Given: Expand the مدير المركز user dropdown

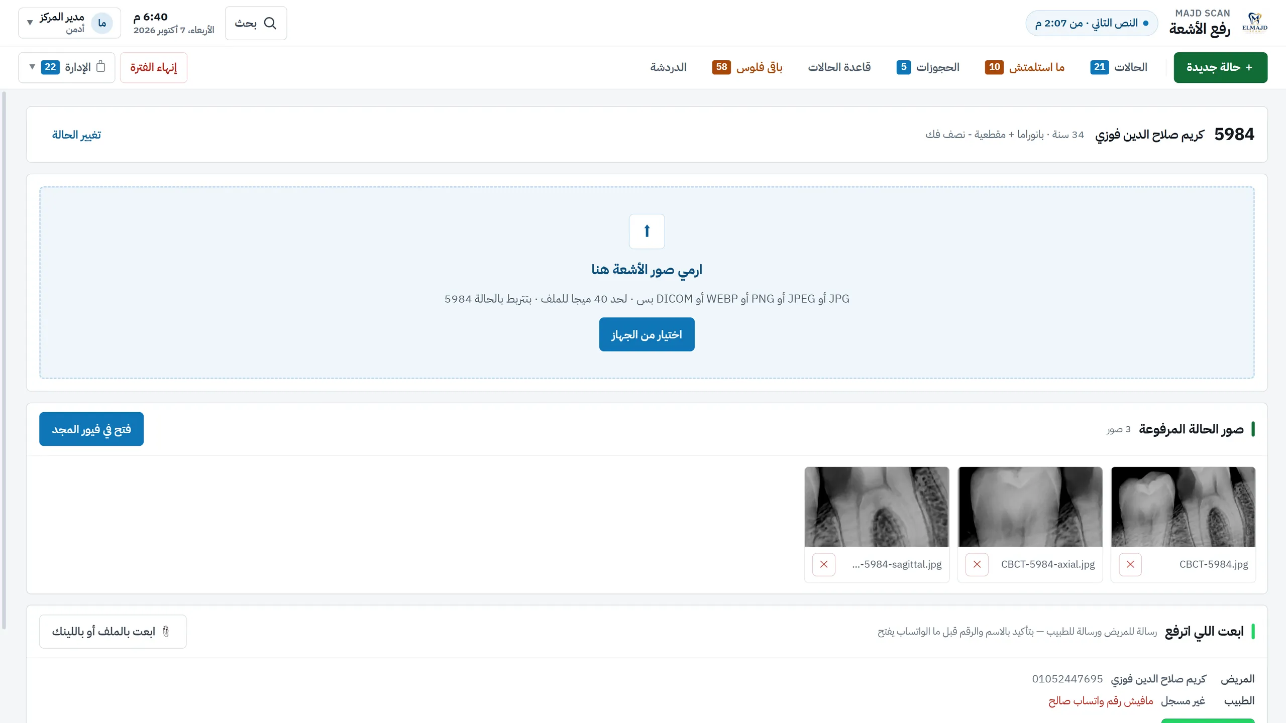Looking at the screenshot, I should tap(70, 23).
